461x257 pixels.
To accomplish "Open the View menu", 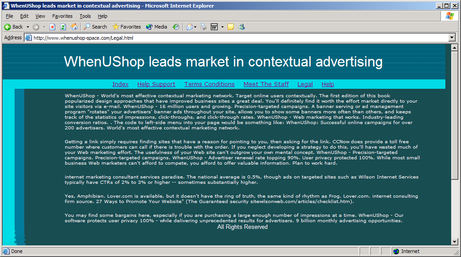I will 40,16.
